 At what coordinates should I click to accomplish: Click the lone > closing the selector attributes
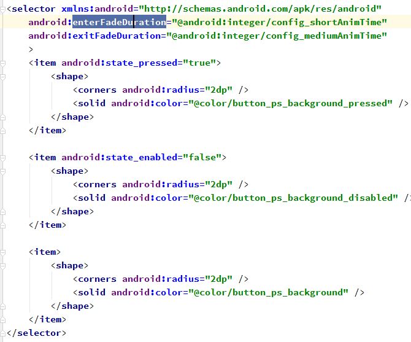click(31, 49)
